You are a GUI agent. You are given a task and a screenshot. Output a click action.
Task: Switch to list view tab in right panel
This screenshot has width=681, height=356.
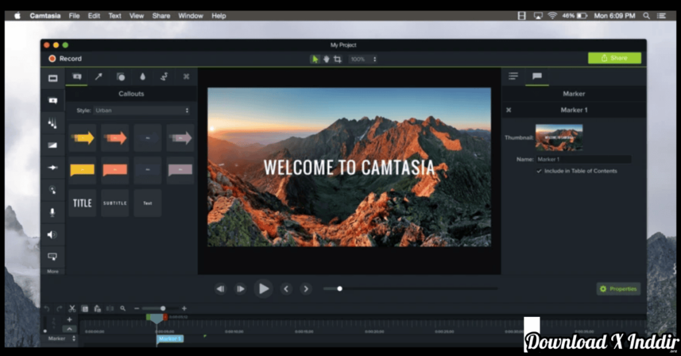513,76
